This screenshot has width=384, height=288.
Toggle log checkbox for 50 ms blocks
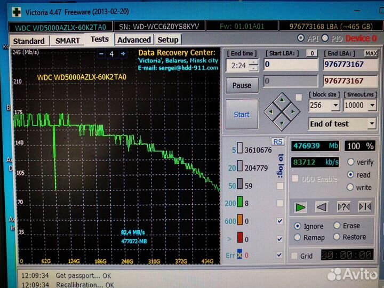point(280,186)
